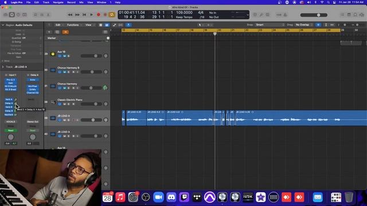Mute the Chorus Harmony track
This screenshot has width=367, height=206.
click(x=64, y=88)
